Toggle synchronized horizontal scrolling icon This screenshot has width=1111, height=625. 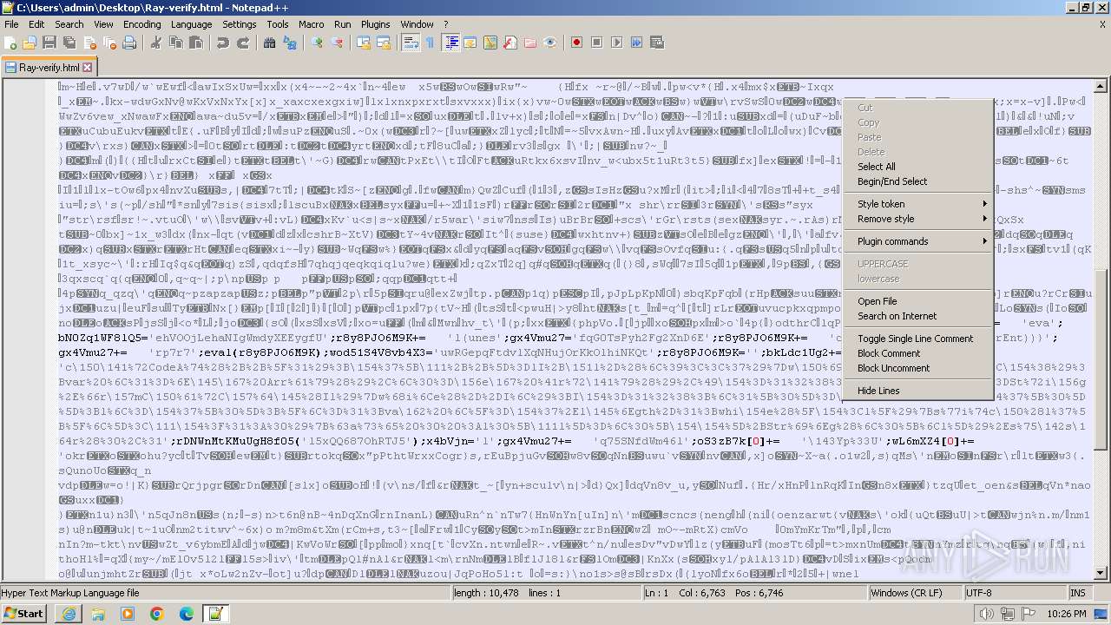pos(383,43)
